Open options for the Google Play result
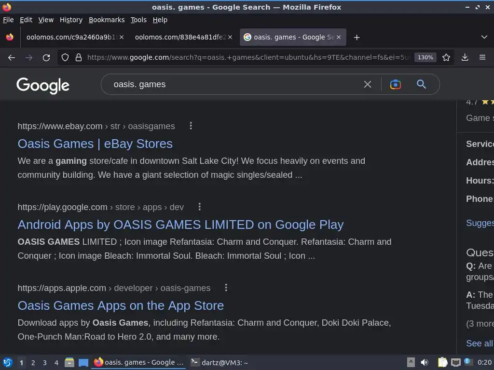The height and width of the screenshot is (370, 494). (199, 207)
